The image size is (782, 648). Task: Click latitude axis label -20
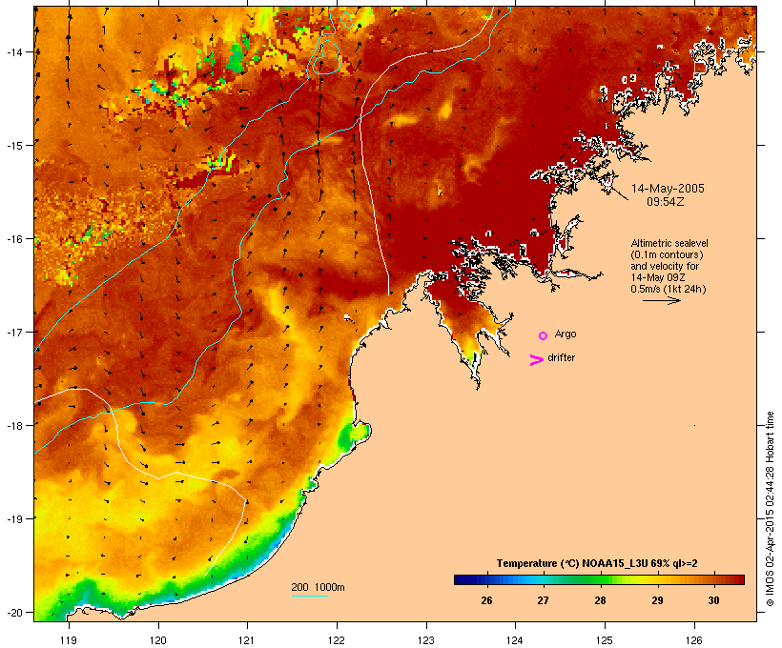tap(14, 613)
